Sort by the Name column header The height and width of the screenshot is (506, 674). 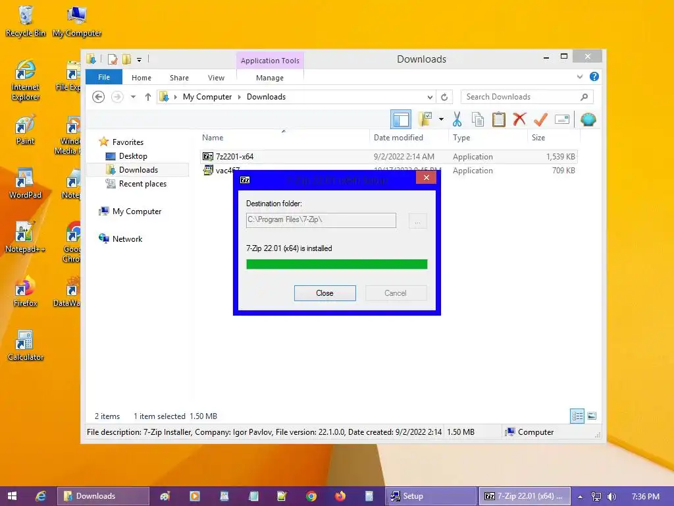click(x=213, y=138)
